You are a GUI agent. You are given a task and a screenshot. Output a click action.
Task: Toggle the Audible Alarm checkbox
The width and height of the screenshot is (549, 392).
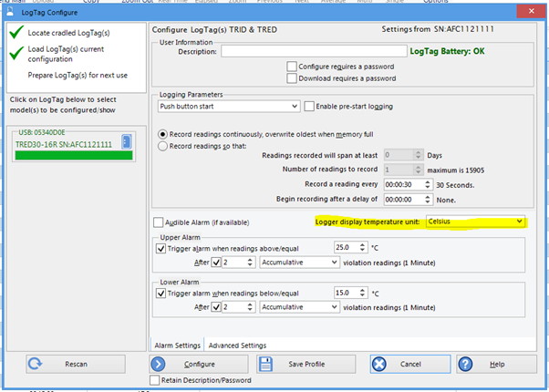tap(159, 222)
